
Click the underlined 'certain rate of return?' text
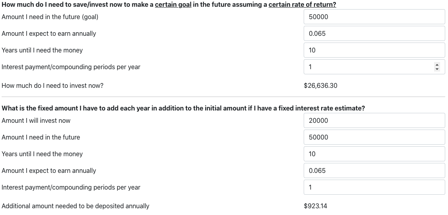302,4
